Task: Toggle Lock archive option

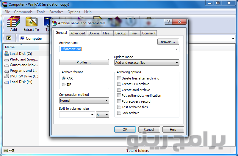Action: (x=119, y=113)
